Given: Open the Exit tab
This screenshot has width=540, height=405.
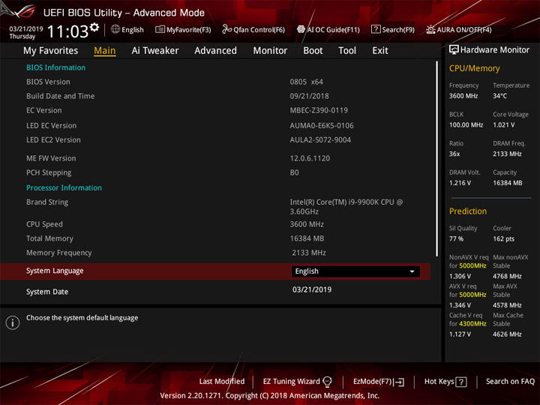Looking at the screenshot, I should 380,51.
